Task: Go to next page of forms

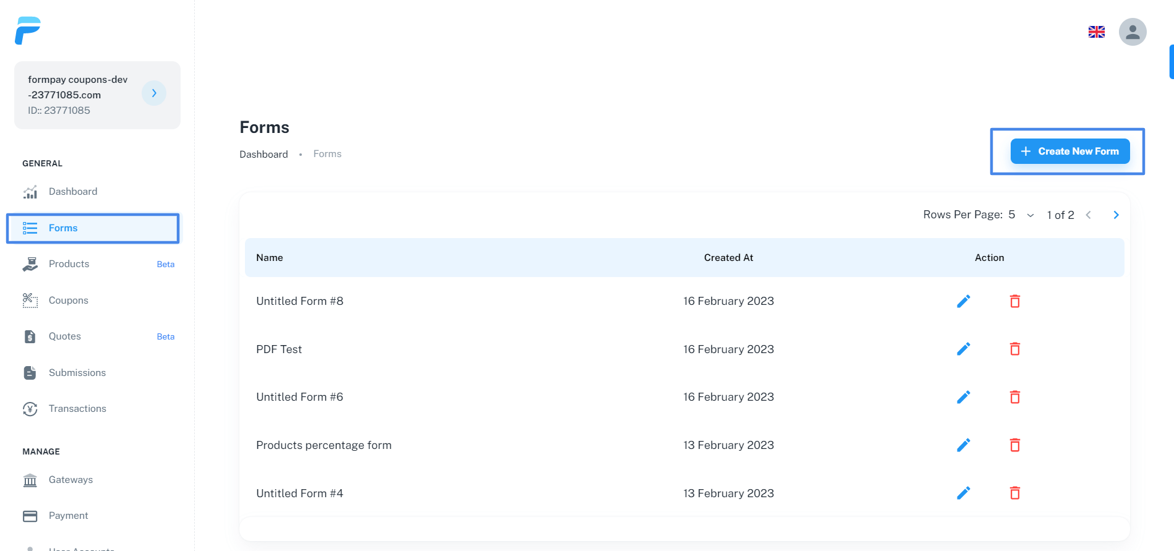Action: coord(1116,215)
